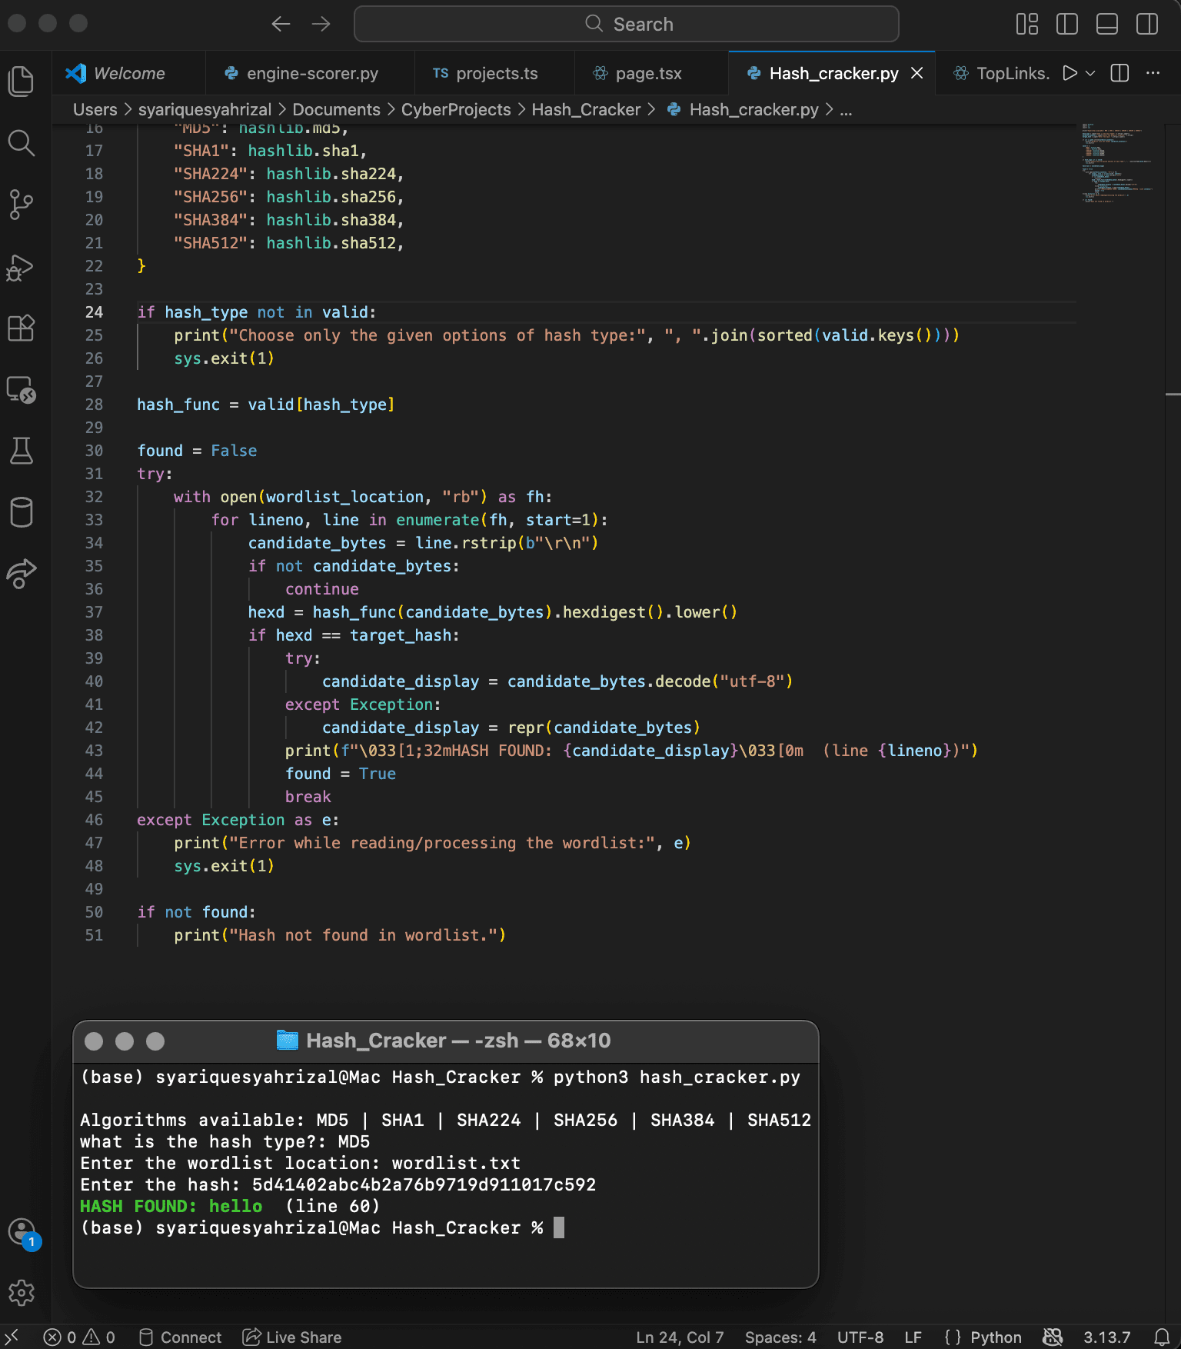1181x1349 pixels.
Task: Expand the Hash_Cracker breadcrumb folder
Action: coord(586,110)
